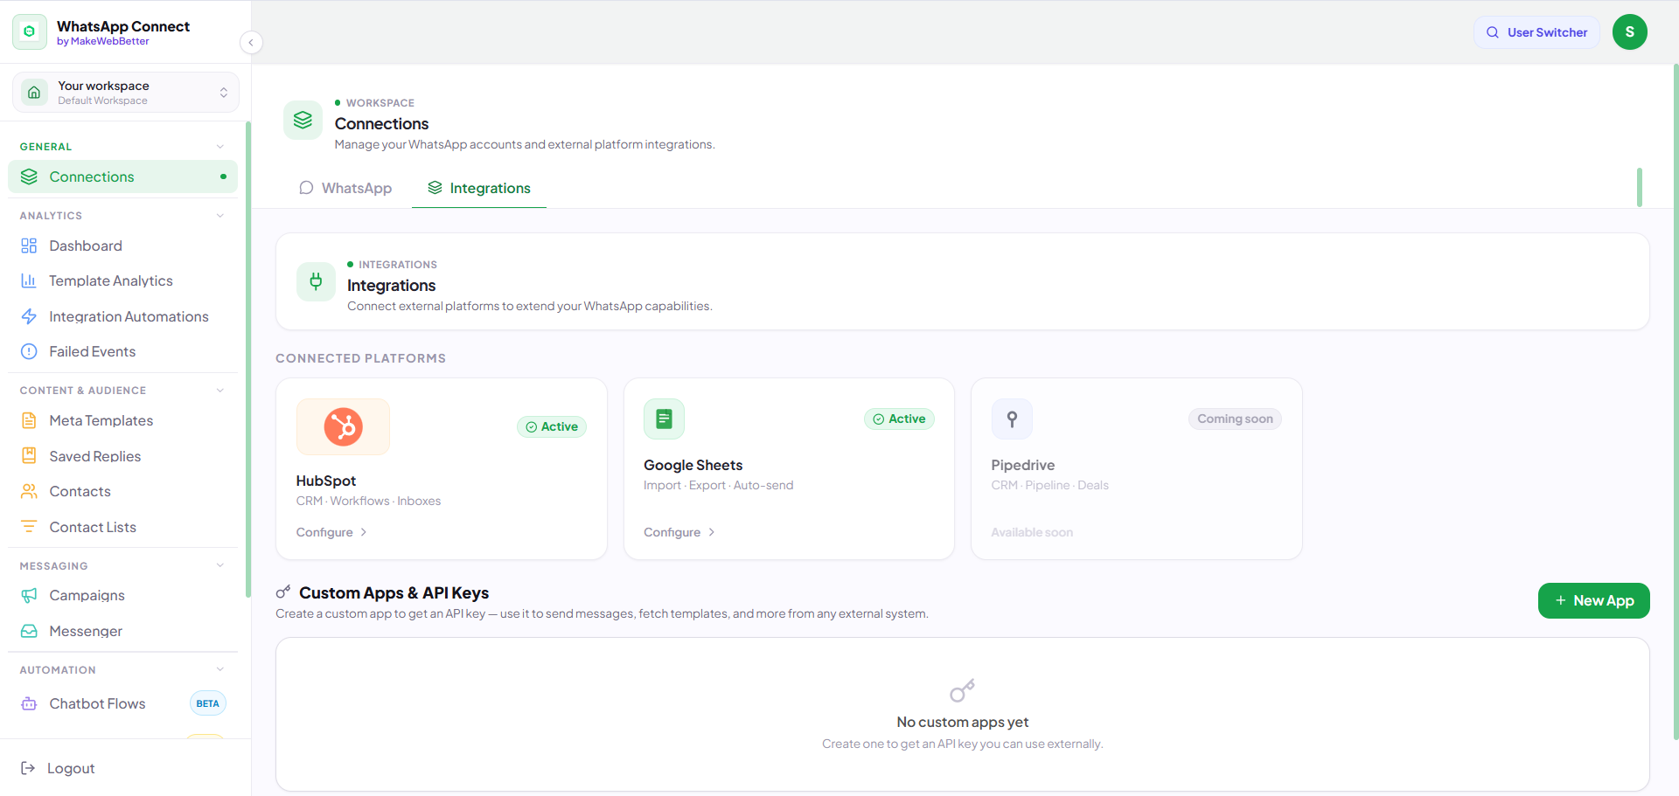Click the Template Analytics chart icon
Image resolution: width=1679 pixels, height=796 pixels.
pyautogui.click(x=29, y=280)
